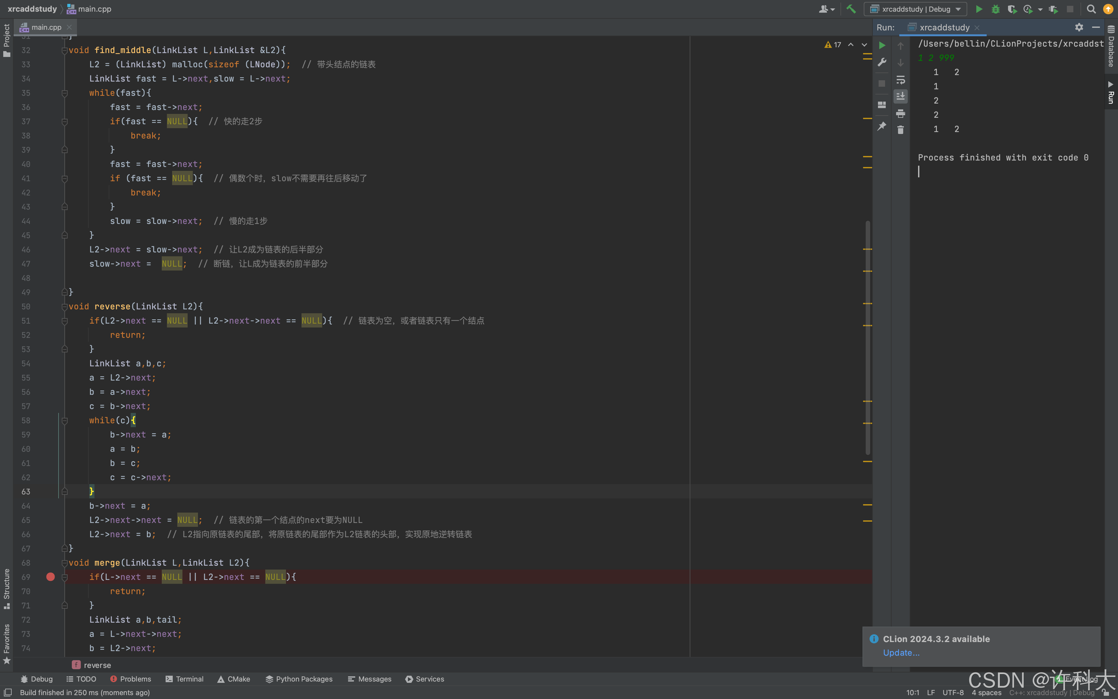
Task: Toggle soft-wrap in the Run console
Action: (900, 80)
